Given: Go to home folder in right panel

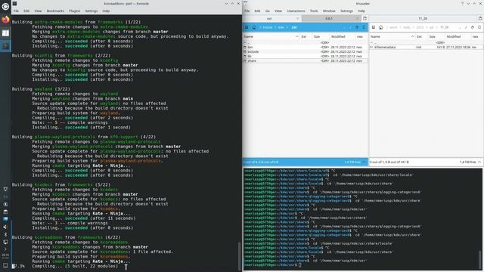Looking at the screenshot, I should (381, 27).
